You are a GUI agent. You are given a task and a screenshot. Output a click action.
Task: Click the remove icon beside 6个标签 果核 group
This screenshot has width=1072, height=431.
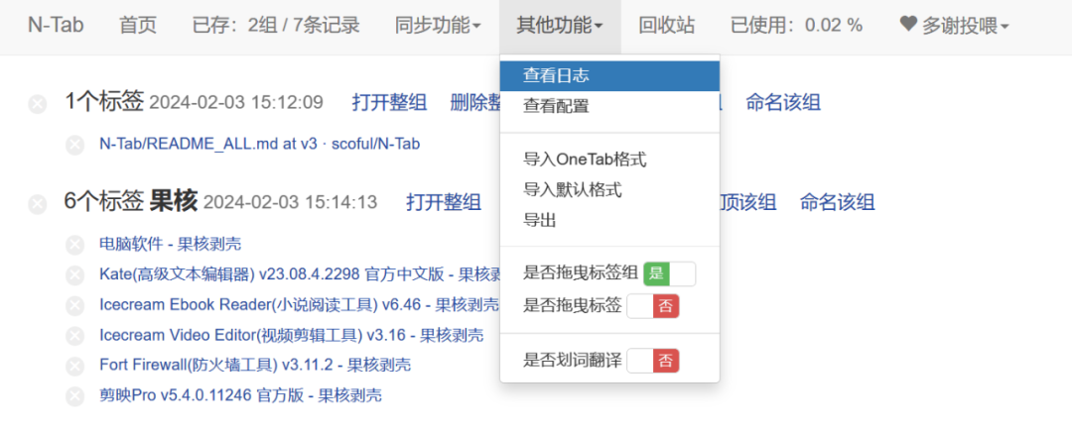click(38, 204)
